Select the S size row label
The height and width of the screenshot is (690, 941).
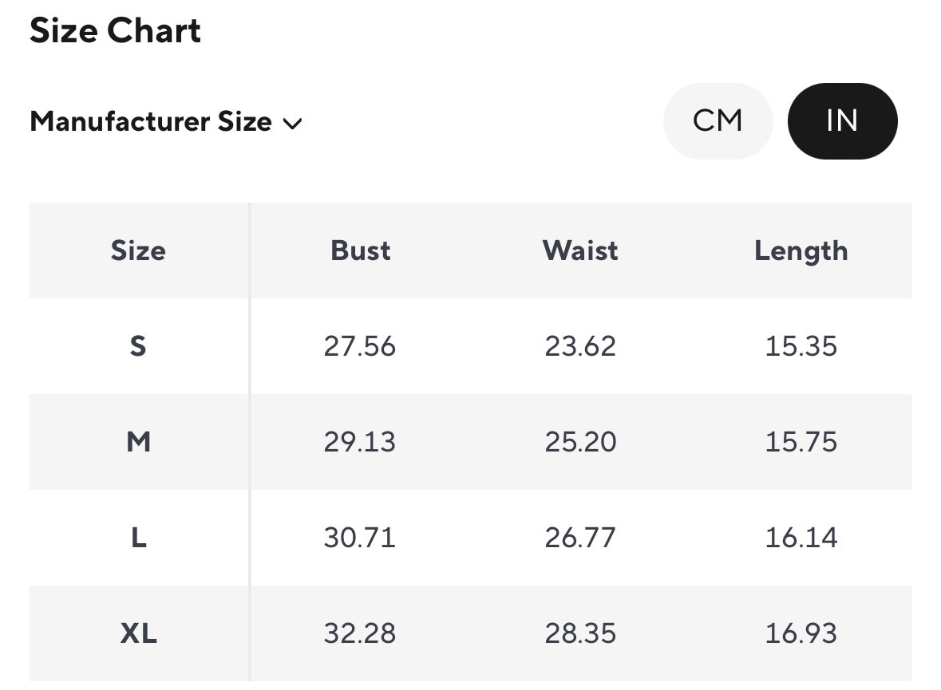pyautogui.click(x=138, y=346)
